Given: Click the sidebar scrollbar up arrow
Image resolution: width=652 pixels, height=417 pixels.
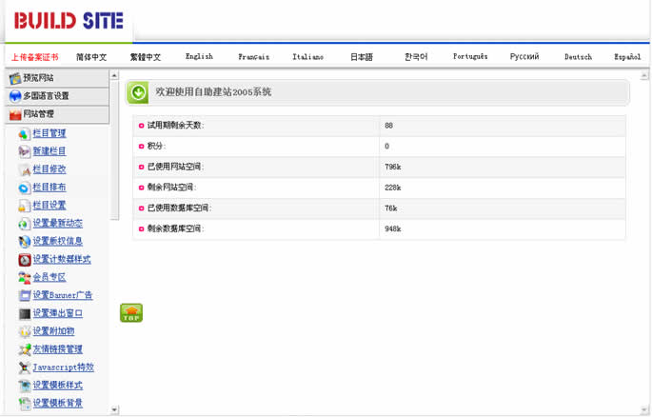Looking at the screenshot, I should 115,75.
